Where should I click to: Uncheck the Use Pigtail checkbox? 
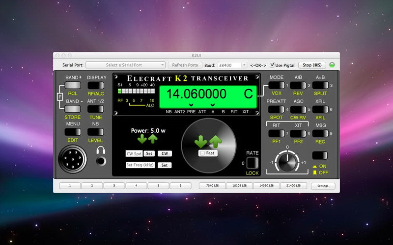[x=272, y=65]
